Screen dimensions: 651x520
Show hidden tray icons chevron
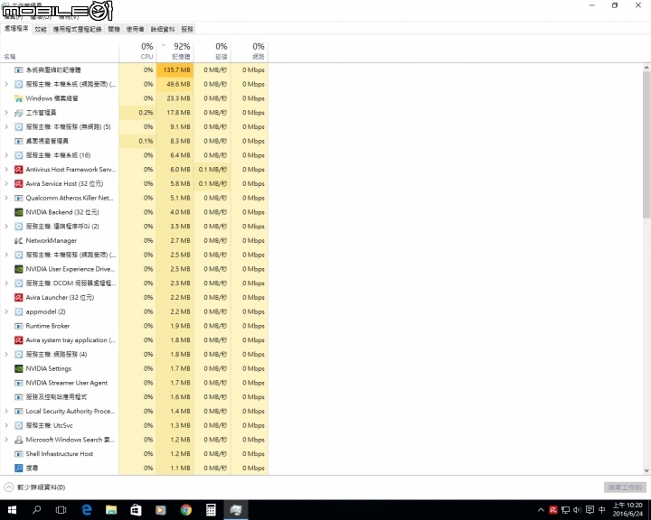tap(541, 510)
